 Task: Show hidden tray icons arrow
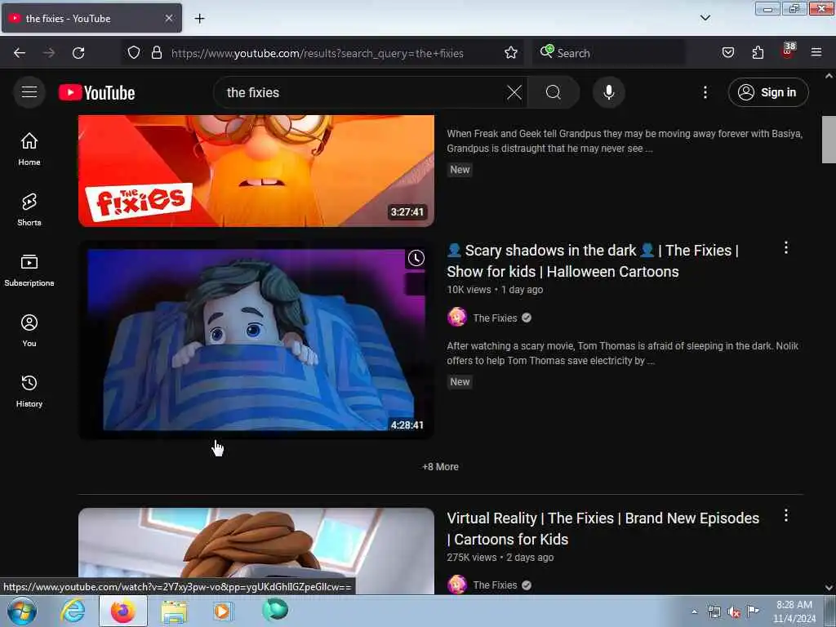tap(694, 611)
